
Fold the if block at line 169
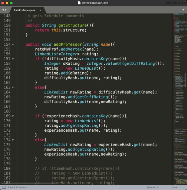click(13, 116)
